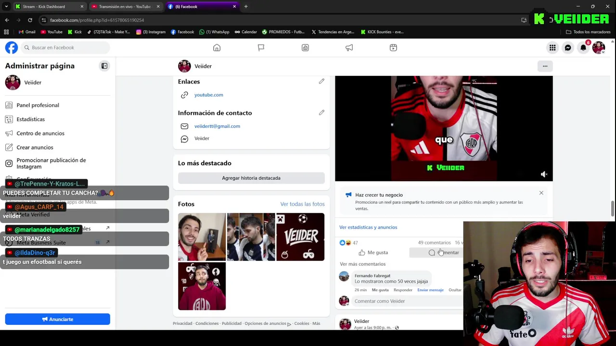Screen dimensions: 616x346
Task: Open Kick bookmark
Action: (x=75, y=32)
